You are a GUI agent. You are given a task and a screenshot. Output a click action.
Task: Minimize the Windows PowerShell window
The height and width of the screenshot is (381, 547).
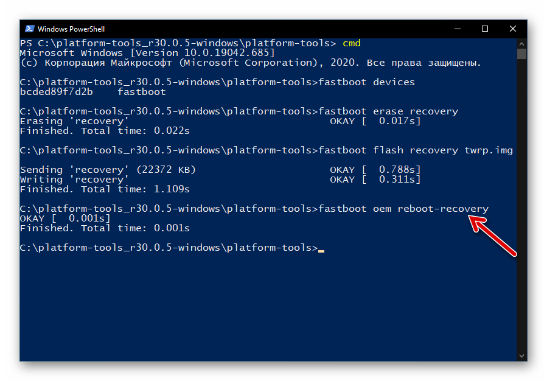[x=457, y=29]
